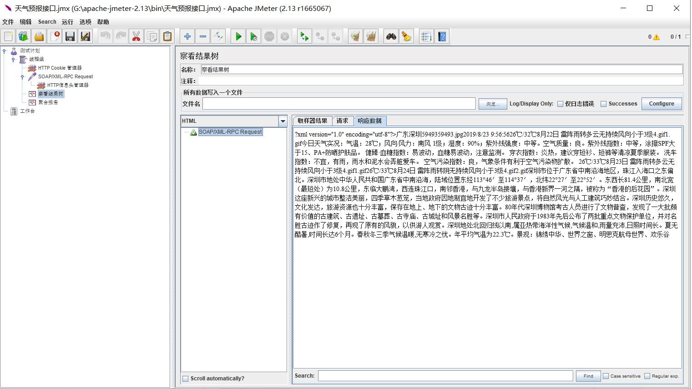The image size is (692, 389).
Task: Open the 编辑 menu
Action: coord(25,22)
